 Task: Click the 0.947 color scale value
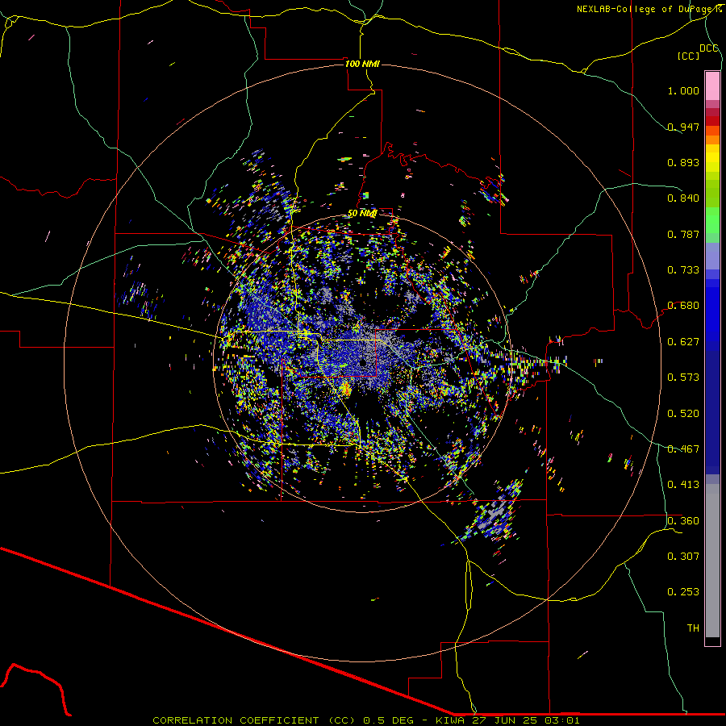click(683, 127)
